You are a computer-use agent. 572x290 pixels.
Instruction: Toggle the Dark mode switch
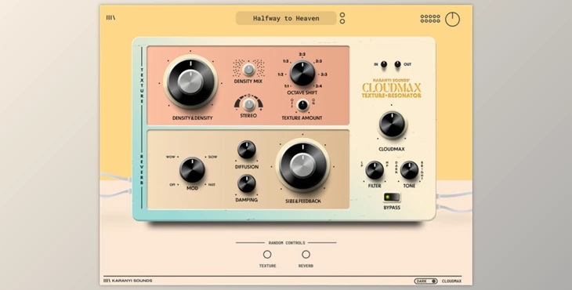tap(426, 281)
